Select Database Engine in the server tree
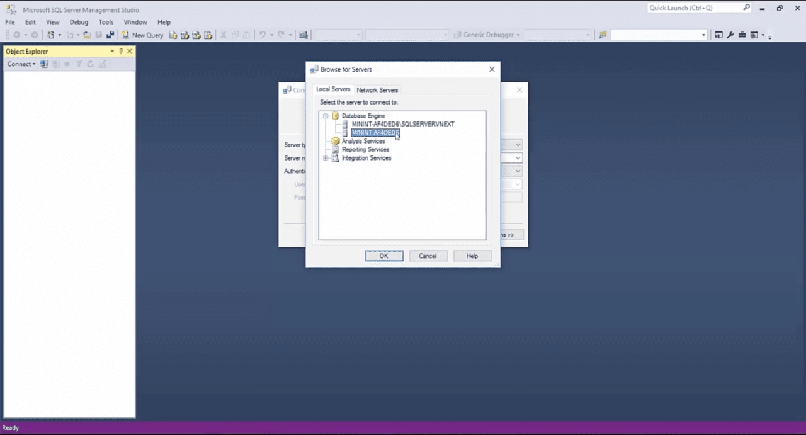The image size is (806, 435). pos(363,116)
